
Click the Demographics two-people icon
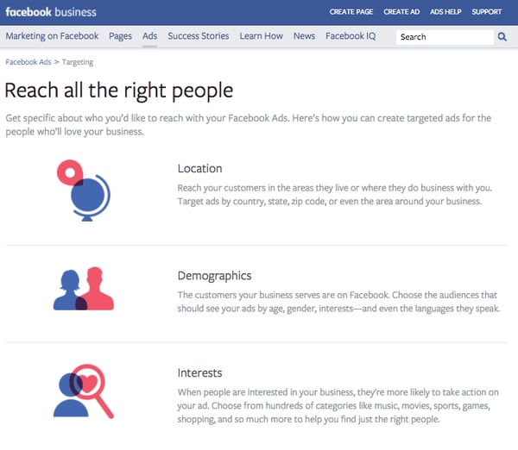(x=84, y=289)
